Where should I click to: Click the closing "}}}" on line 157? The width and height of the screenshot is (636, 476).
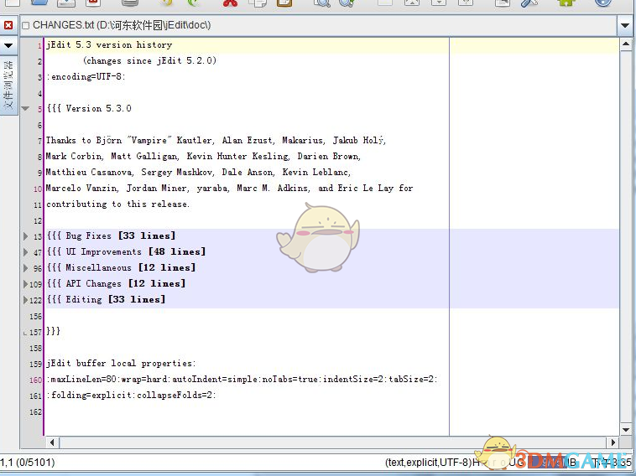[53, 331]
